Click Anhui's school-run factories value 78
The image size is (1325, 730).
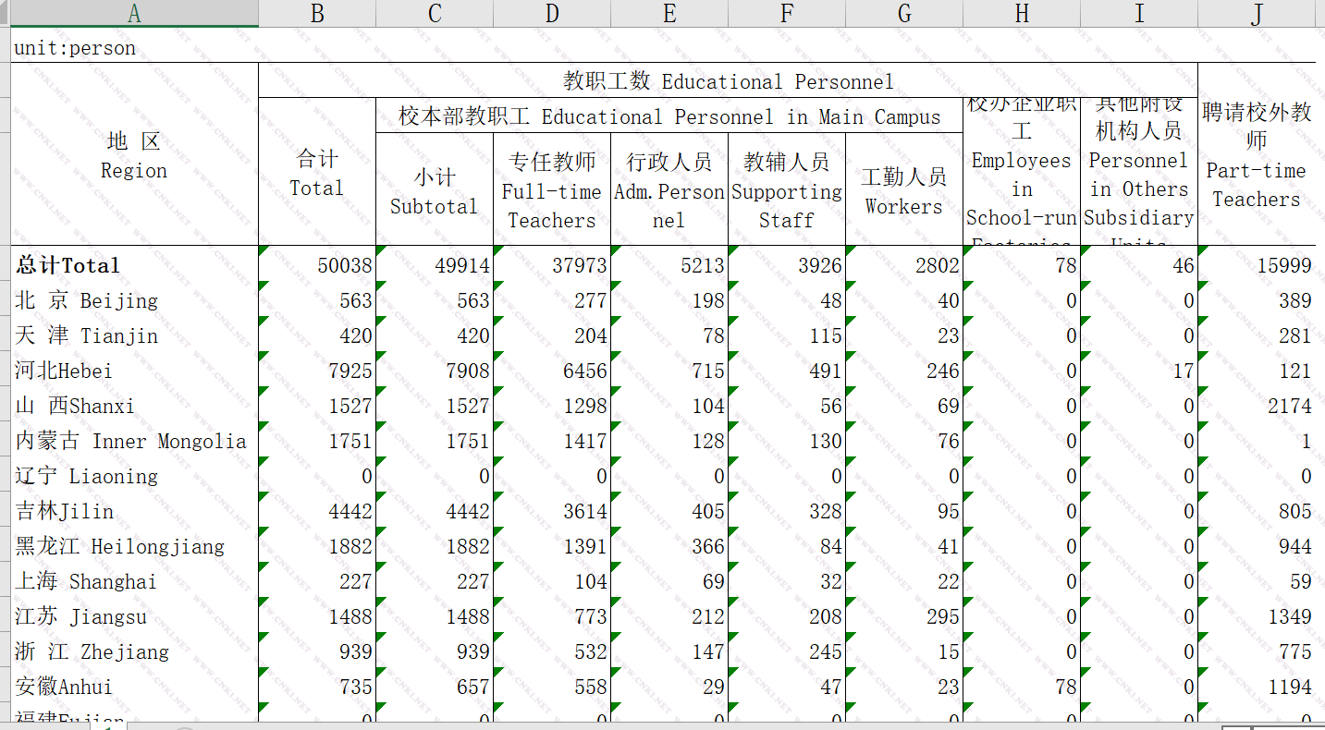[x=1022, y=687]
